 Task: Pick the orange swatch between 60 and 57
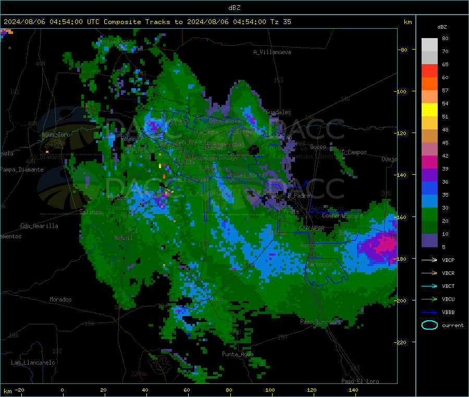coord(429,84)
